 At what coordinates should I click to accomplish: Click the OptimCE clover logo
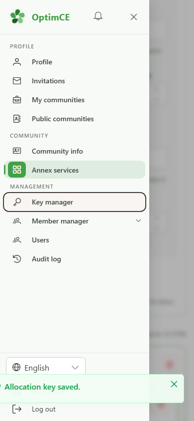tap(17, 16)
